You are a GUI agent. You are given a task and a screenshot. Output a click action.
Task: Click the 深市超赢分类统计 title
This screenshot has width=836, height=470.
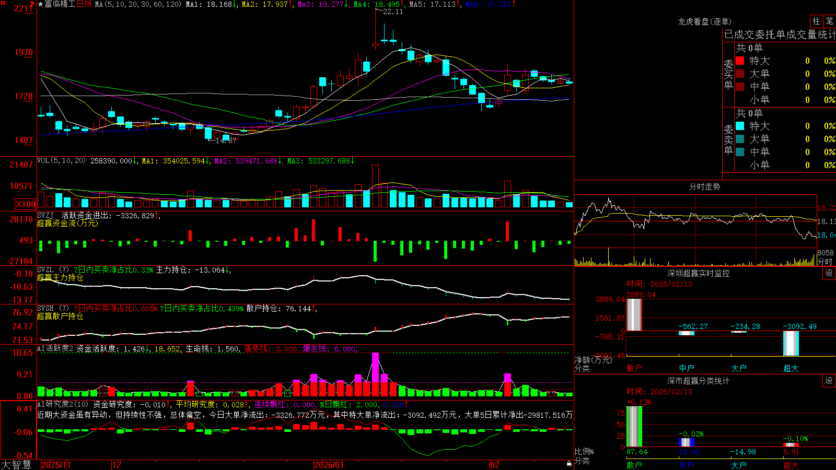click(x=698, y=381)
